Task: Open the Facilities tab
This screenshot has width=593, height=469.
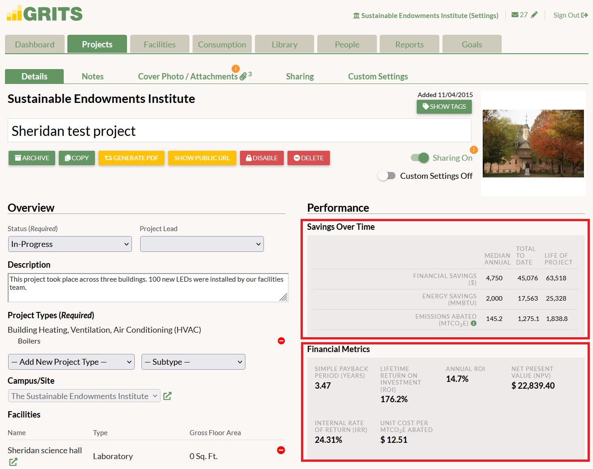Action: coord(160,44)
